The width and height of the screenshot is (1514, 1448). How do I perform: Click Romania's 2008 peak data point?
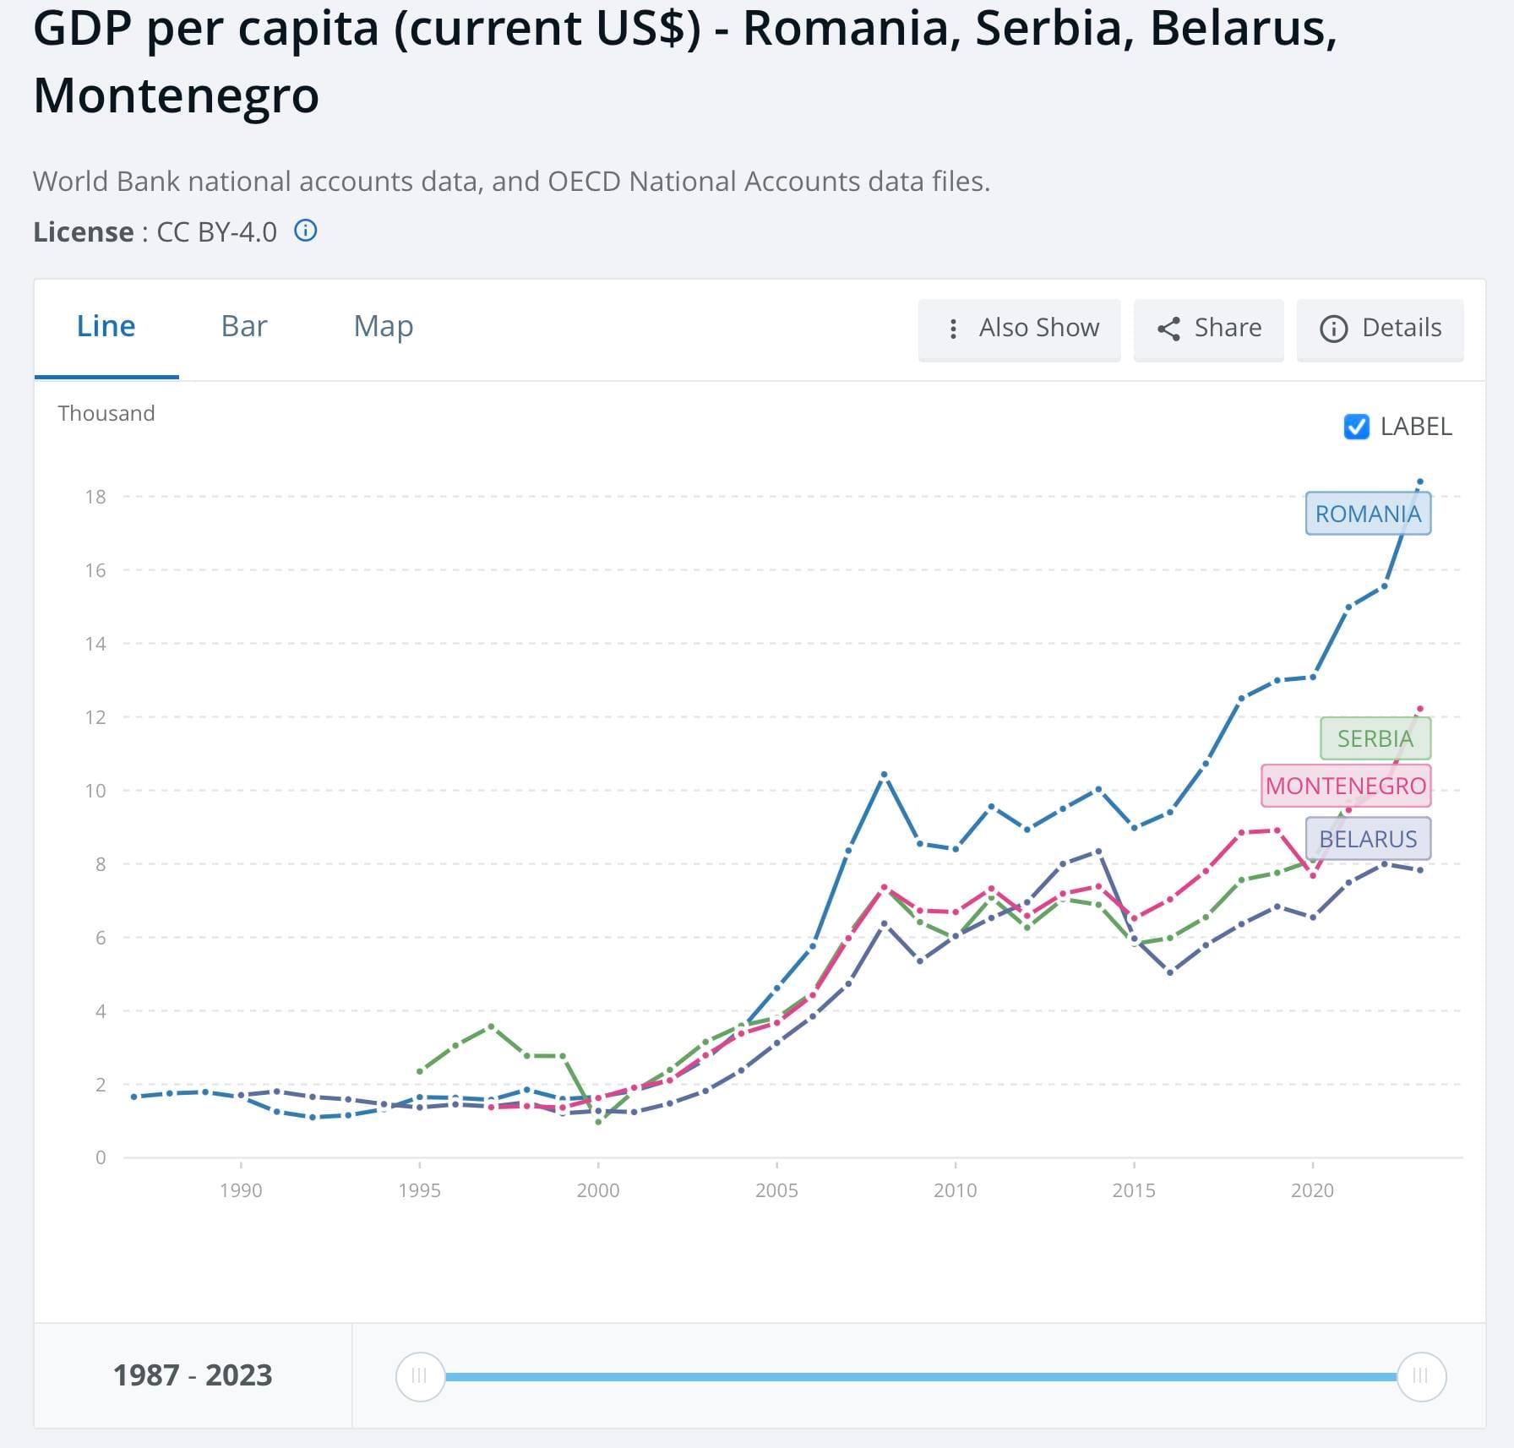[884, 775]
